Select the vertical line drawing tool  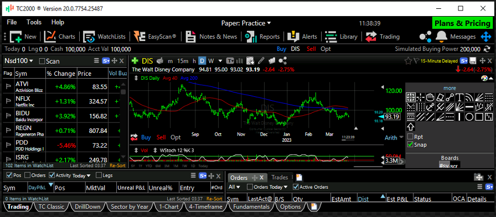pyautogui.click(x=459, y=117)
